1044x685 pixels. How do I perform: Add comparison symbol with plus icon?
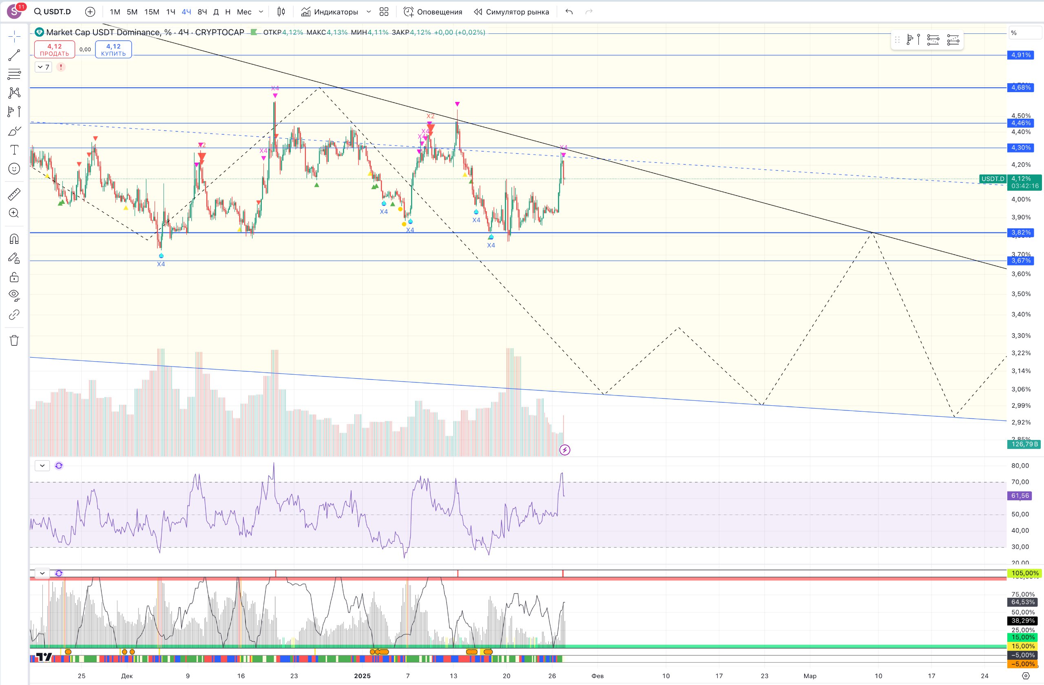pyautogui.click(x=90, y=12)
